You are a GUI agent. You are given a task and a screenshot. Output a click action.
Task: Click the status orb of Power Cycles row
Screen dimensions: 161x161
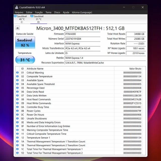[17, 111]
